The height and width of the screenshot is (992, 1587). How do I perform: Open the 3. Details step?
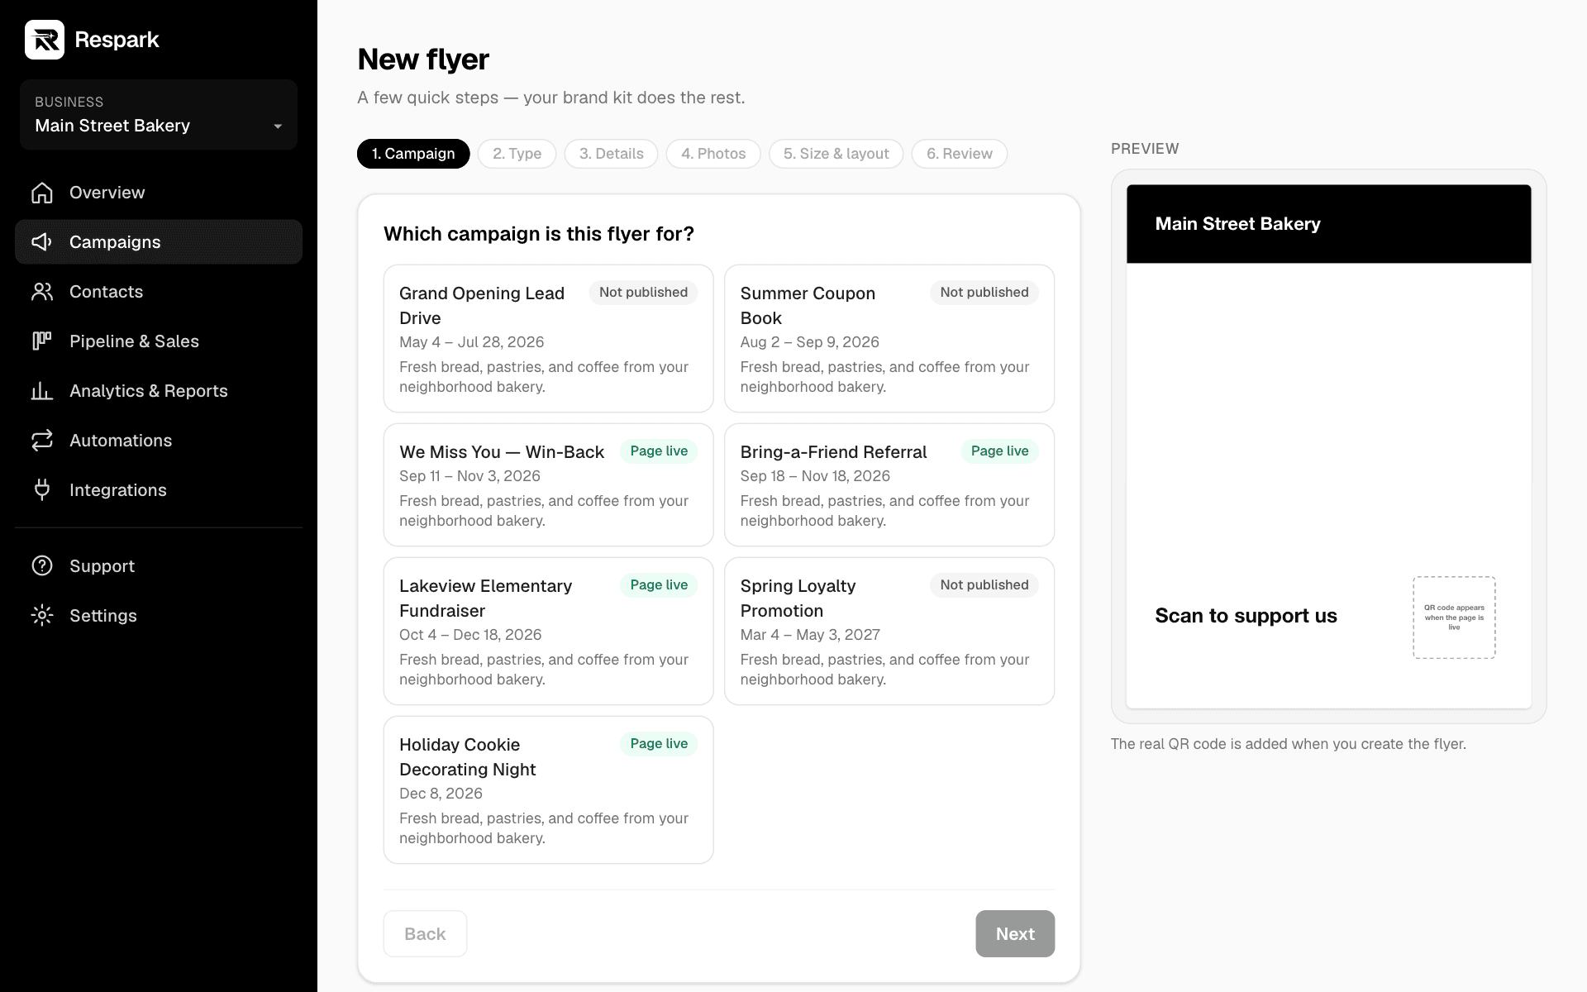pos(612,154)
